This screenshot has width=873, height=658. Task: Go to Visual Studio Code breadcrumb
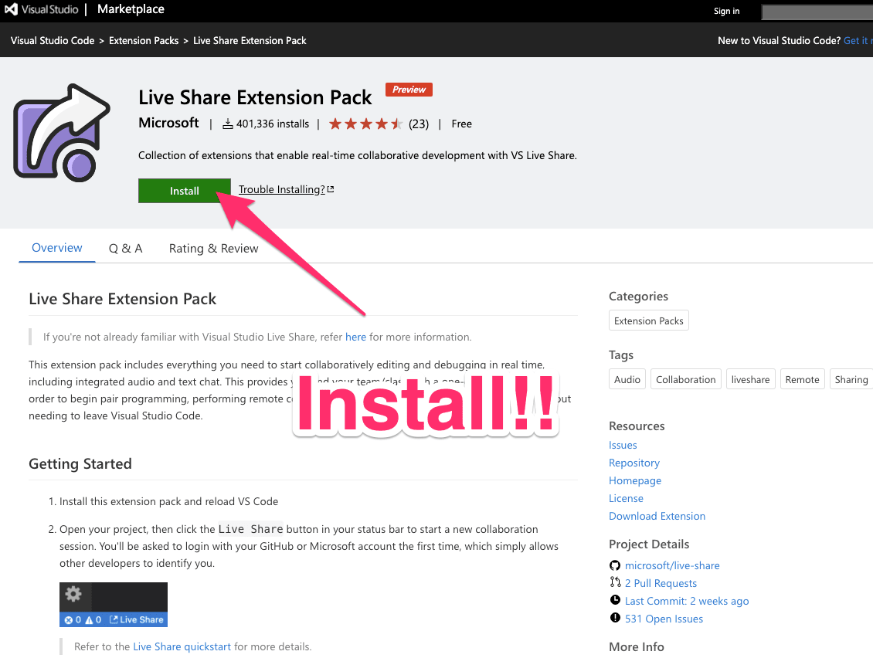53,41
